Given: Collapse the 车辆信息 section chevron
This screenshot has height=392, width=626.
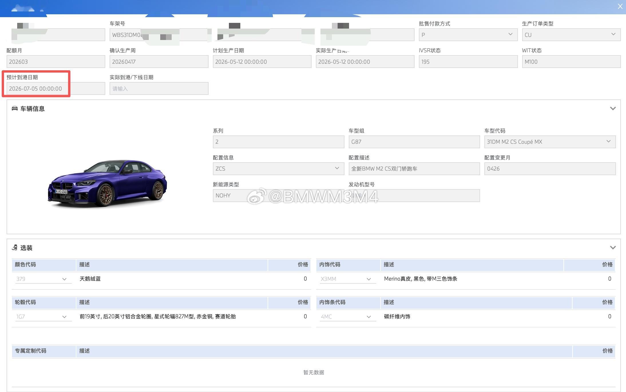Looking at the screenshot, I should (x=613, y=109).
